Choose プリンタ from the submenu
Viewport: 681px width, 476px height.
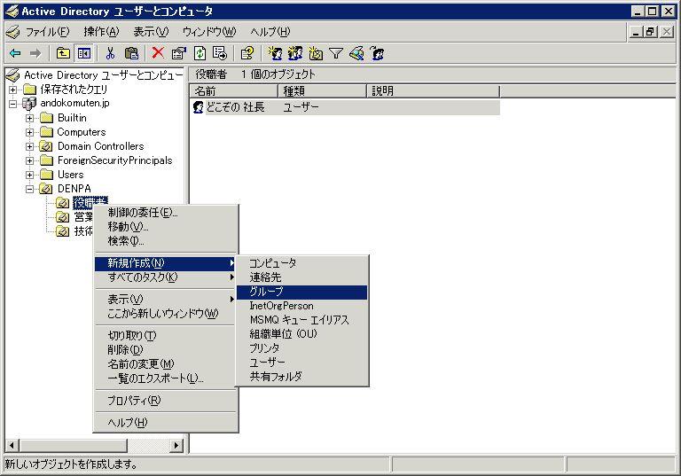point(301,348)
